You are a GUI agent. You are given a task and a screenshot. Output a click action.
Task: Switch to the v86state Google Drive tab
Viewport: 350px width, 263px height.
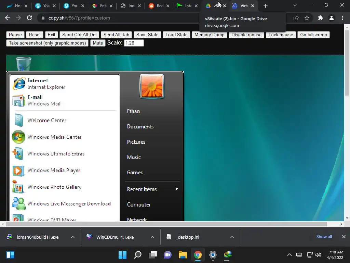216,6
